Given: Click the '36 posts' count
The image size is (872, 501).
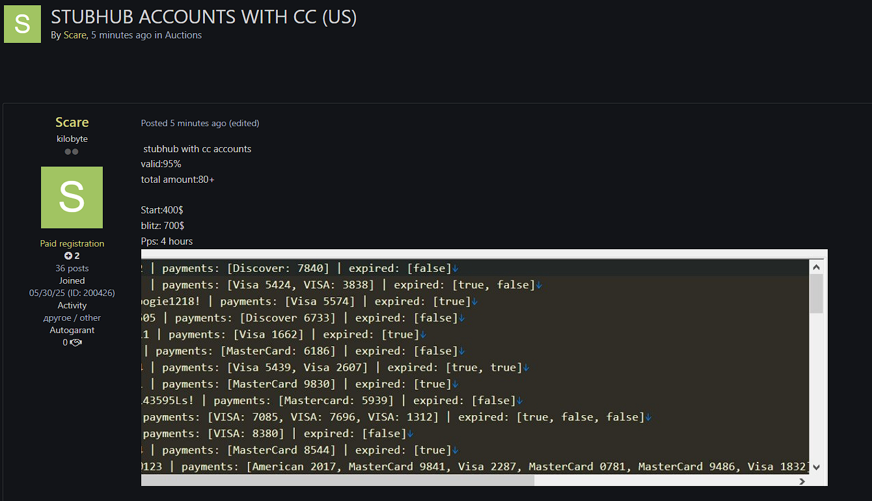Looking at the screenshot, I should coord(72,268).
